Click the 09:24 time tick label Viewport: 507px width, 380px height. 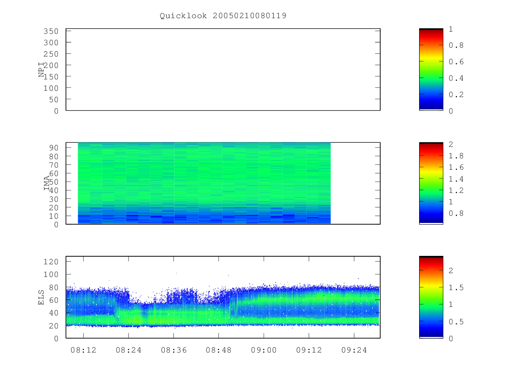pyautogui.click(x=354, y=350)
